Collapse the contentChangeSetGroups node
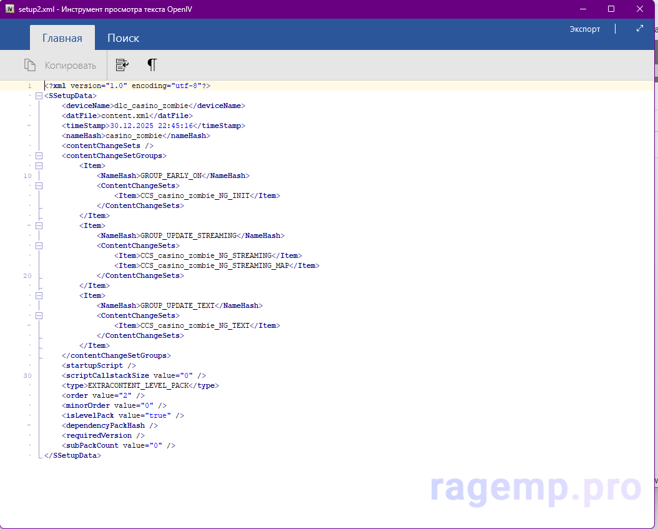This screenshot has height=529, width=658. 39,156
